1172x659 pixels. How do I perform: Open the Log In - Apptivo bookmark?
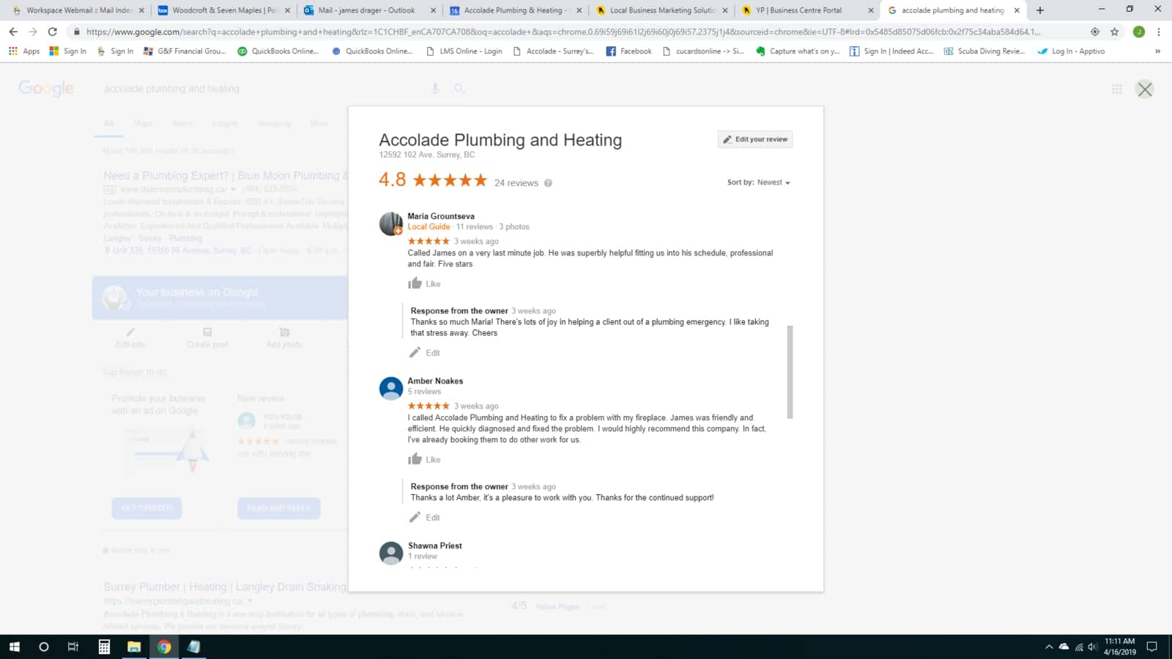pyautogui.click(x=1071, y=51)
